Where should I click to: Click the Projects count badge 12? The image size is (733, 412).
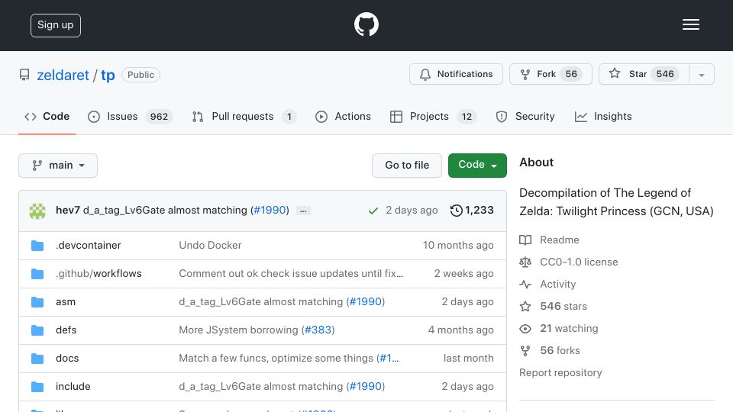[x=467, y=116]
